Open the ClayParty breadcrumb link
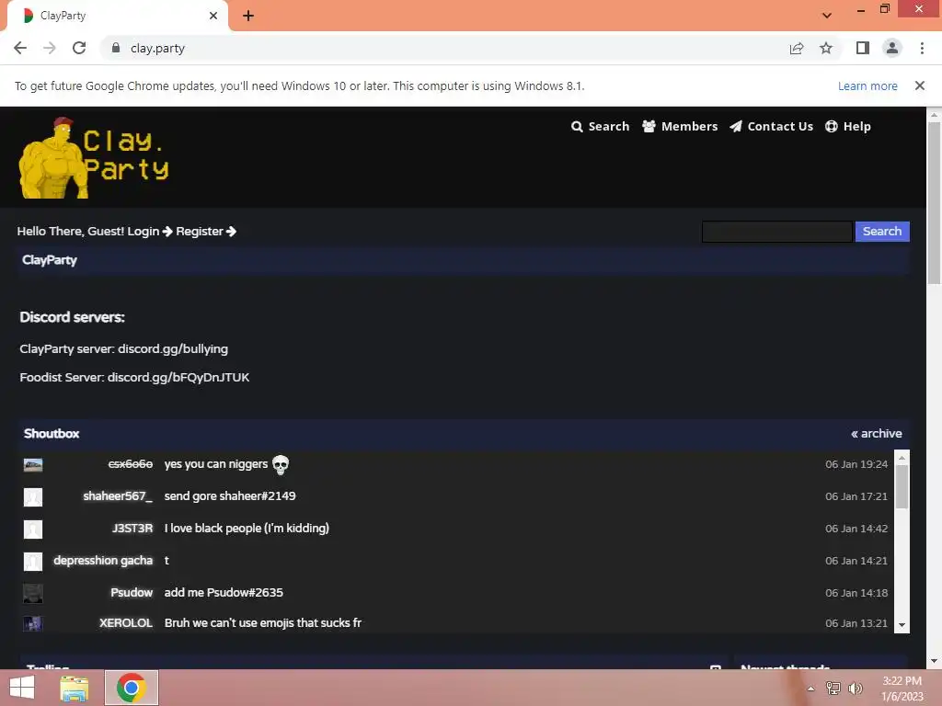The width and height of the screenshot is (942, 706). (x=50, y=260)
